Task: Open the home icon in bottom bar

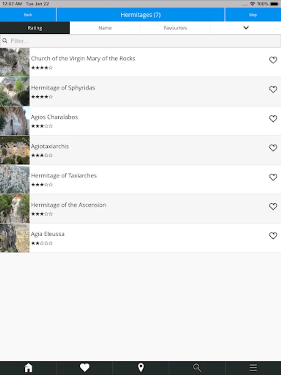Action: [x=28, y=367]
